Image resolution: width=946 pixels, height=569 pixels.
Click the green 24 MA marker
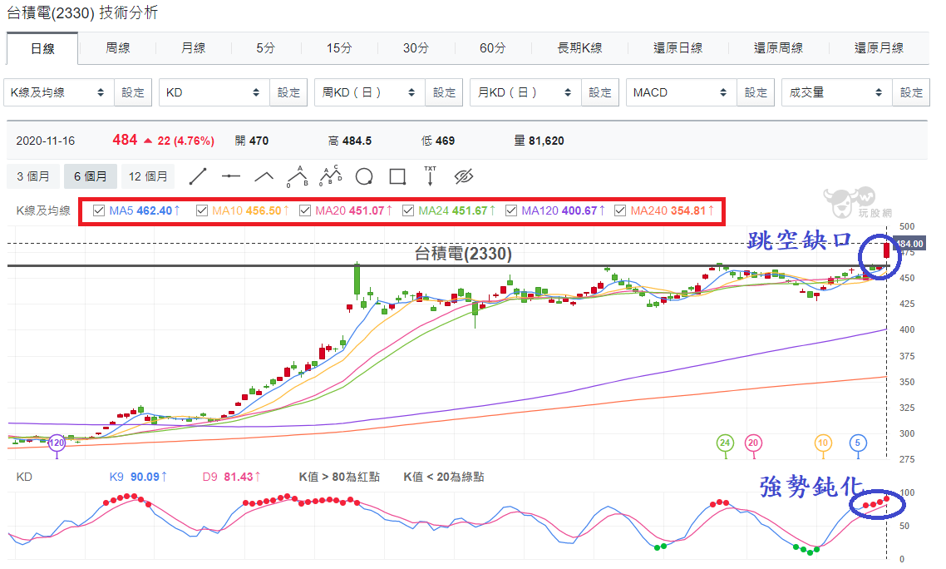point(725,443)
